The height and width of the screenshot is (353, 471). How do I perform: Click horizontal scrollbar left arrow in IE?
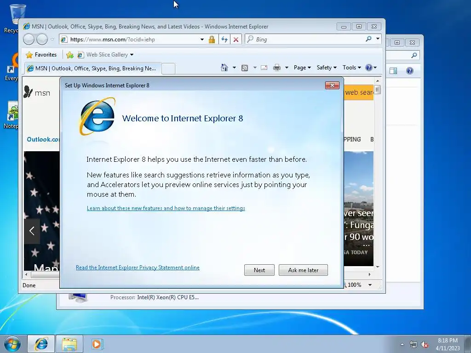(26, 274)
